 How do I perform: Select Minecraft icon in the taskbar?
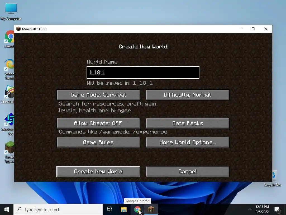point(151,209)
